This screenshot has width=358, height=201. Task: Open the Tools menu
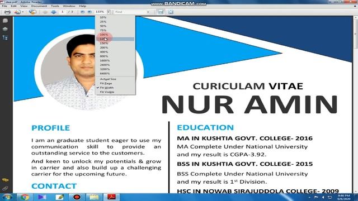55,6
